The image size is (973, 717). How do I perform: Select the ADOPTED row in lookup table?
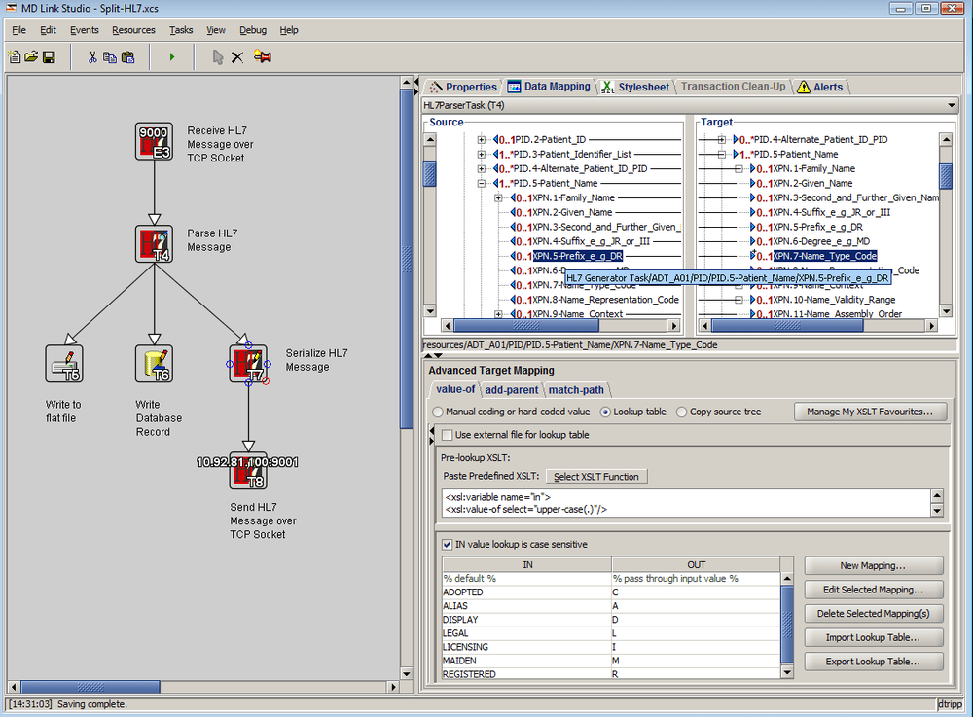click(x=611, y=592)
